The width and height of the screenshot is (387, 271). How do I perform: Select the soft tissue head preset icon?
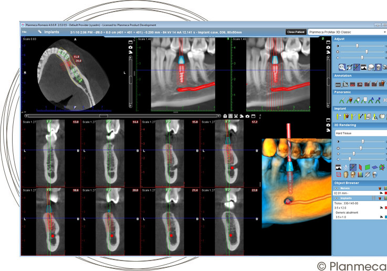click(x=346, y=175)
